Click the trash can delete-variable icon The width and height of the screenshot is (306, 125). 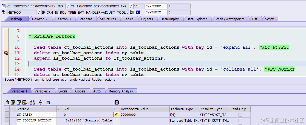[x=7, y=102]
